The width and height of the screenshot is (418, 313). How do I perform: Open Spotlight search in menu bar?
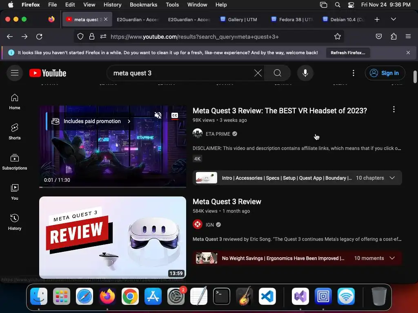click(x=338, y=5)
